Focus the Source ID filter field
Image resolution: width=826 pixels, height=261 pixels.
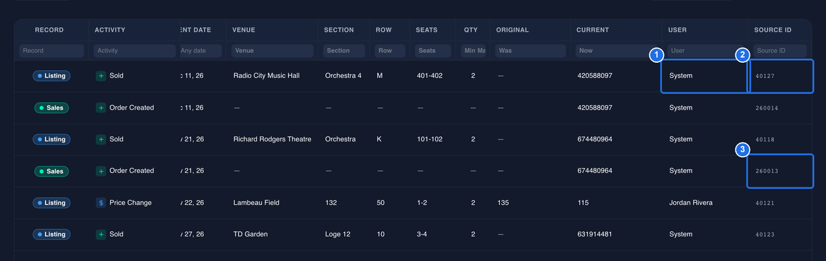click(780, 51)
